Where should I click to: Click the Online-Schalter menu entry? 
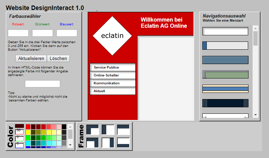(112, 75)
